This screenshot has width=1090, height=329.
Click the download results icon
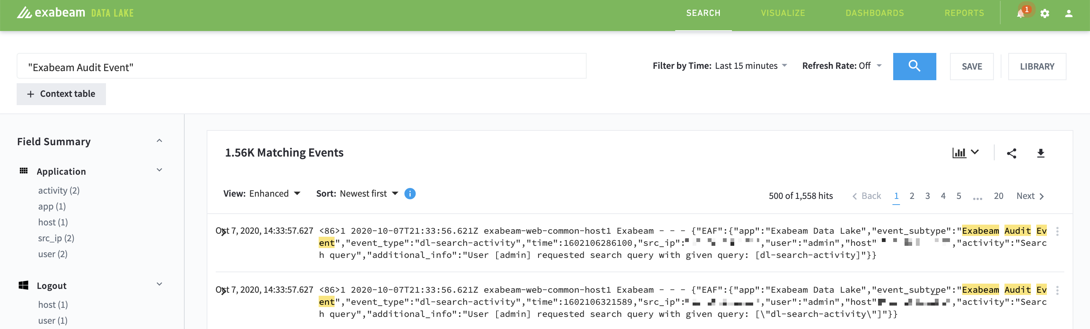pyautogui.click(x=1040, y=153)
